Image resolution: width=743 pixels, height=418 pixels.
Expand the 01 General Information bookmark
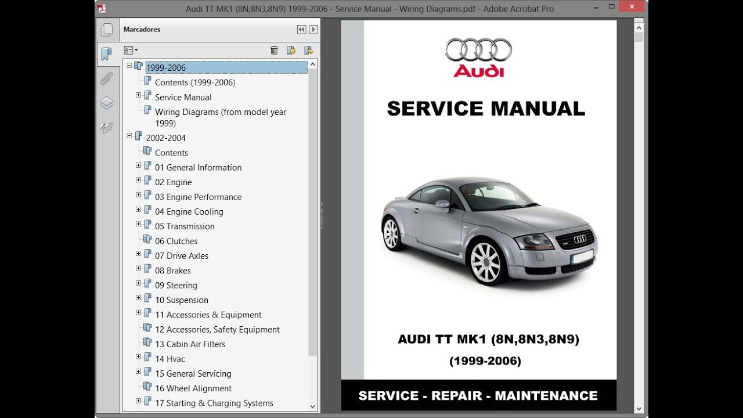[139, 165]
